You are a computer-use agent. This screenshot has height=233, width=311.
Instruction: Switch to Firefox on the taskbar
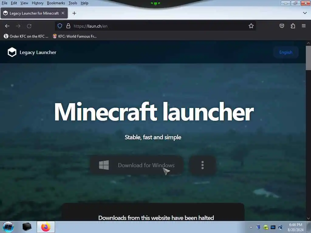[46, 227]
